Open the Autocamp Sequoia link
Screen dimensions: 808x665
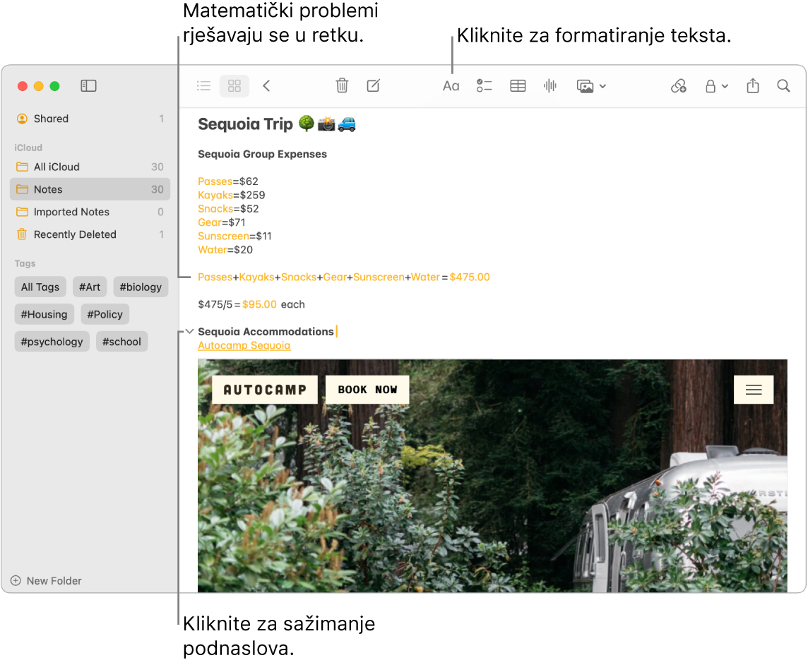tap(244, 345)
